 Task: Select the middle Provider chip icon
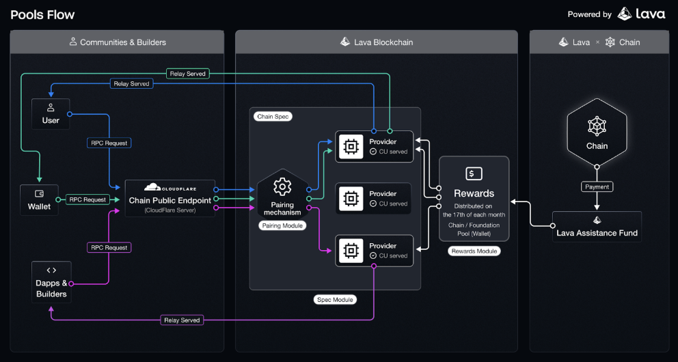(x=350, y=199)
